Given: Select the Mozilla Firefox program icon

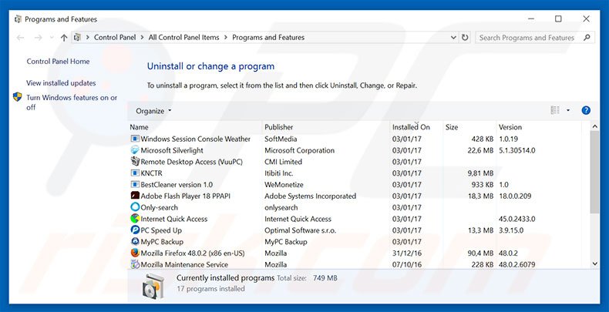Looking at the screenshot, I should (135, 252).
